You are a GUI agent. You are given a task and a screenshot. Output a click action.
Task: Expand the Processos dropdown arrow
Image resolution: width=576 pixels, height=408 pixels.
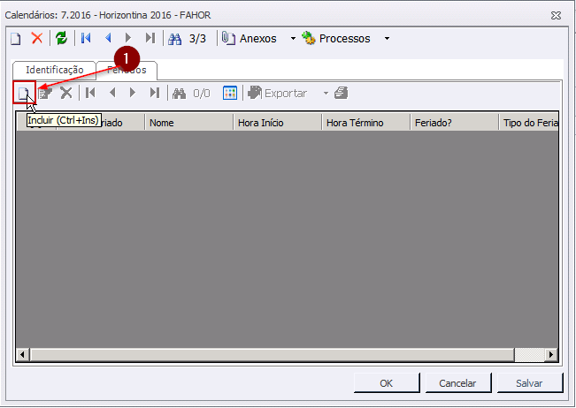(387, 38)
